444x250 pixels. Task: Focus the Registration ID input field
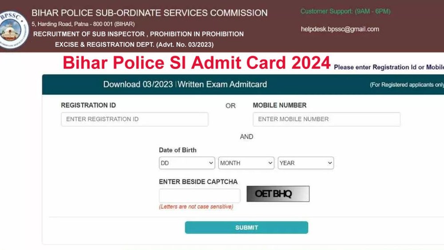pos(135,119)
